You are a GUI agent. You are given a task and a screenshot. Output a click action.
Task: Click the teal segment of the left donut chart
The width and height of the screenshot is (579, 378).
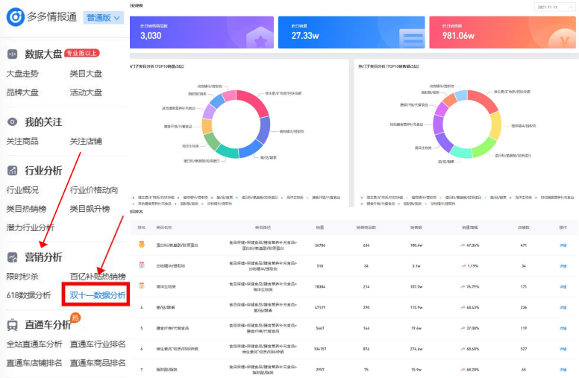coord(227,152)
